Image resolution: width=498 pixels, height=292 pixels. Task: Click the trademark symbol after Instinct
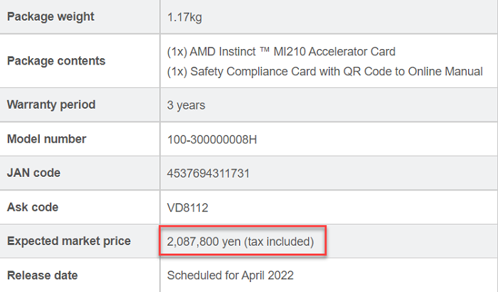point(265,49)
